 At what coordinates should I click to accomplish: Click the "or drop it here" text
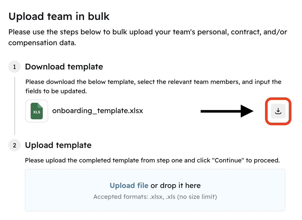point(176,185)
